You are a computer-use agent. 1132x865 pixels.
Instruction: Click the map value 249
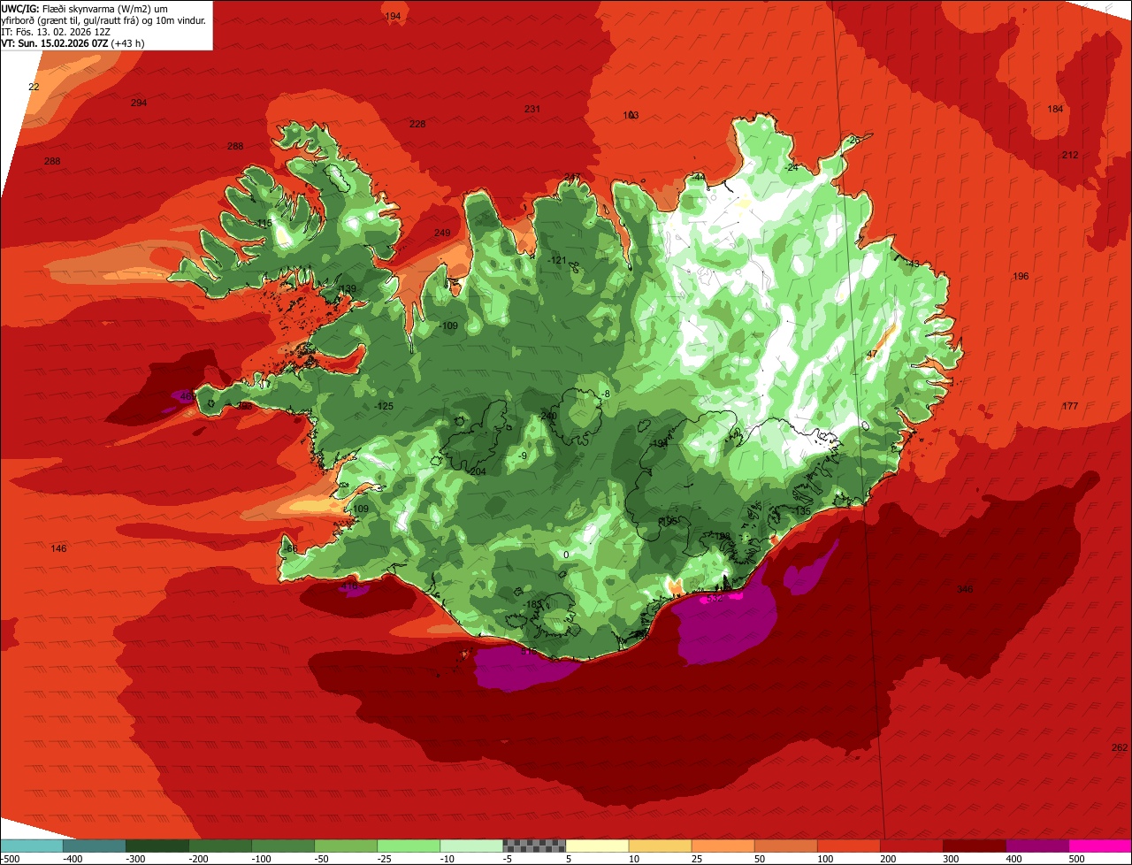[442, 233]
